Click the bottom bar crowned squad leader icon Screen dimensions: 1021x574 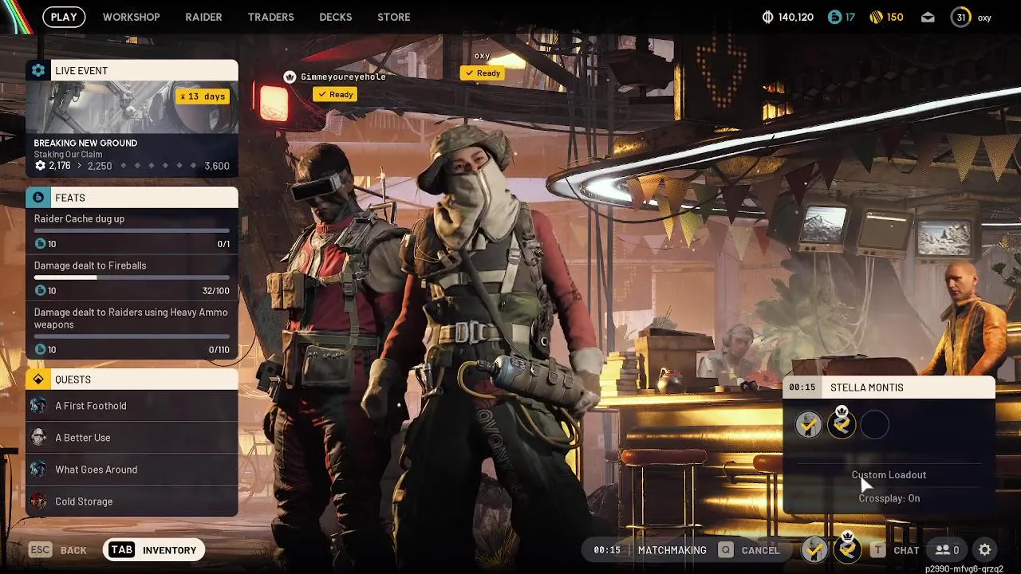[x=847, y=548]
